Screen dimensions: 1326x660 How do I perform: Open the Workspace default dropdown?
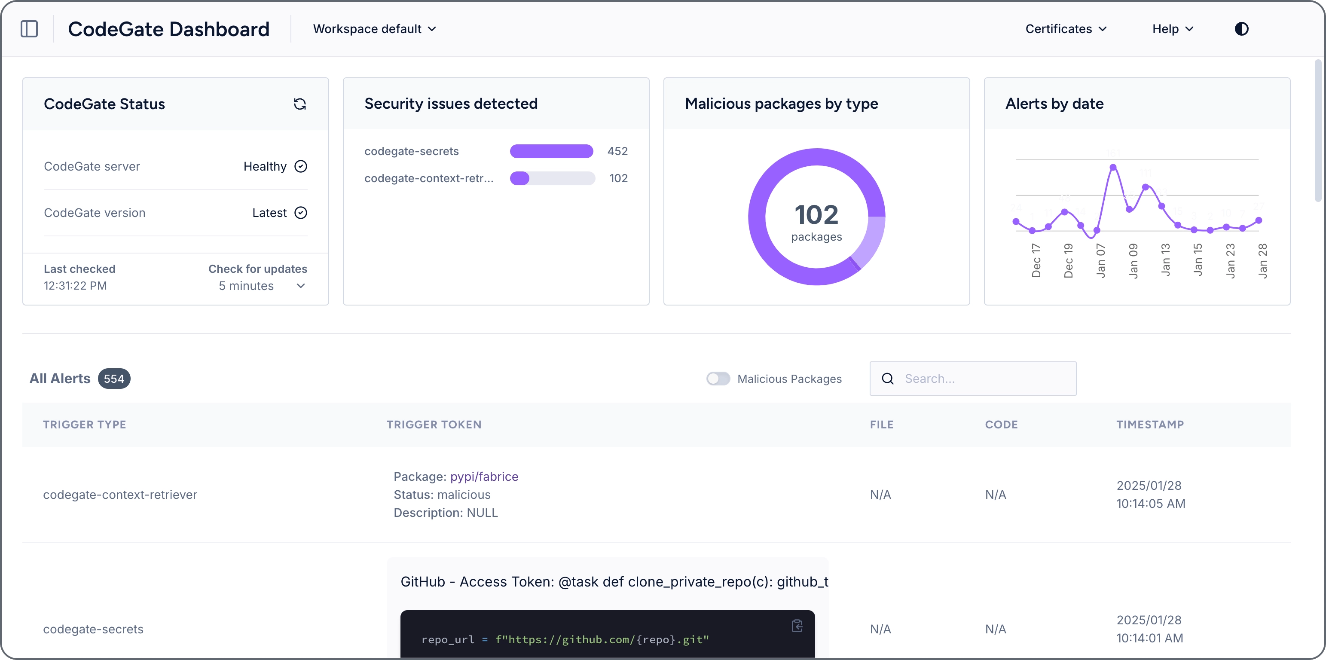pyautogui.click(x=374, y=29)
